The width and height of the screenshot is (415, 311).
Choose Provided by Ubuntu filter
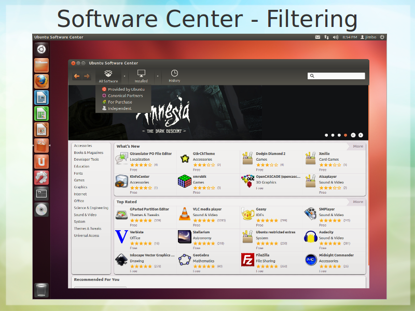pyautogui.click(x=123, y=89)
